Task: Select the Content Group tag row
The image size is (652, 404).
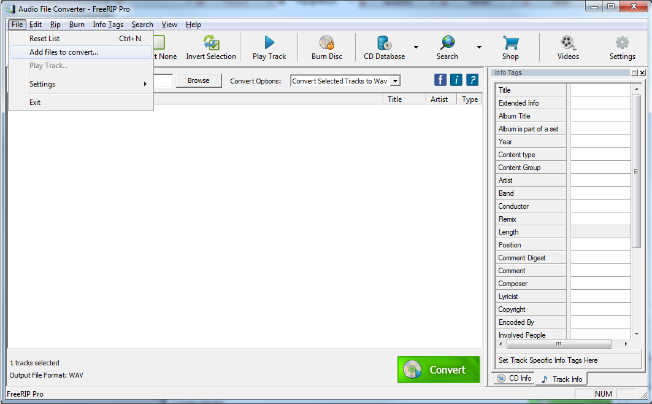Action: 531,167
